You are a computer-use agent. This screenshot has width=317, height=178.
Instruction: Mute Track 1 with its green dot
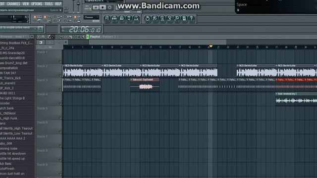(x=60, y=61)
